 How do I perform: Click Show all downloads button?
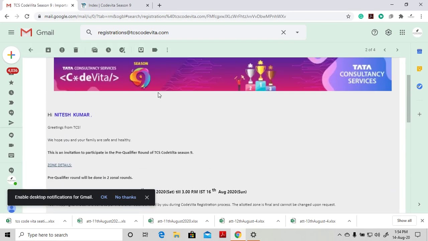tap(404, 221)
